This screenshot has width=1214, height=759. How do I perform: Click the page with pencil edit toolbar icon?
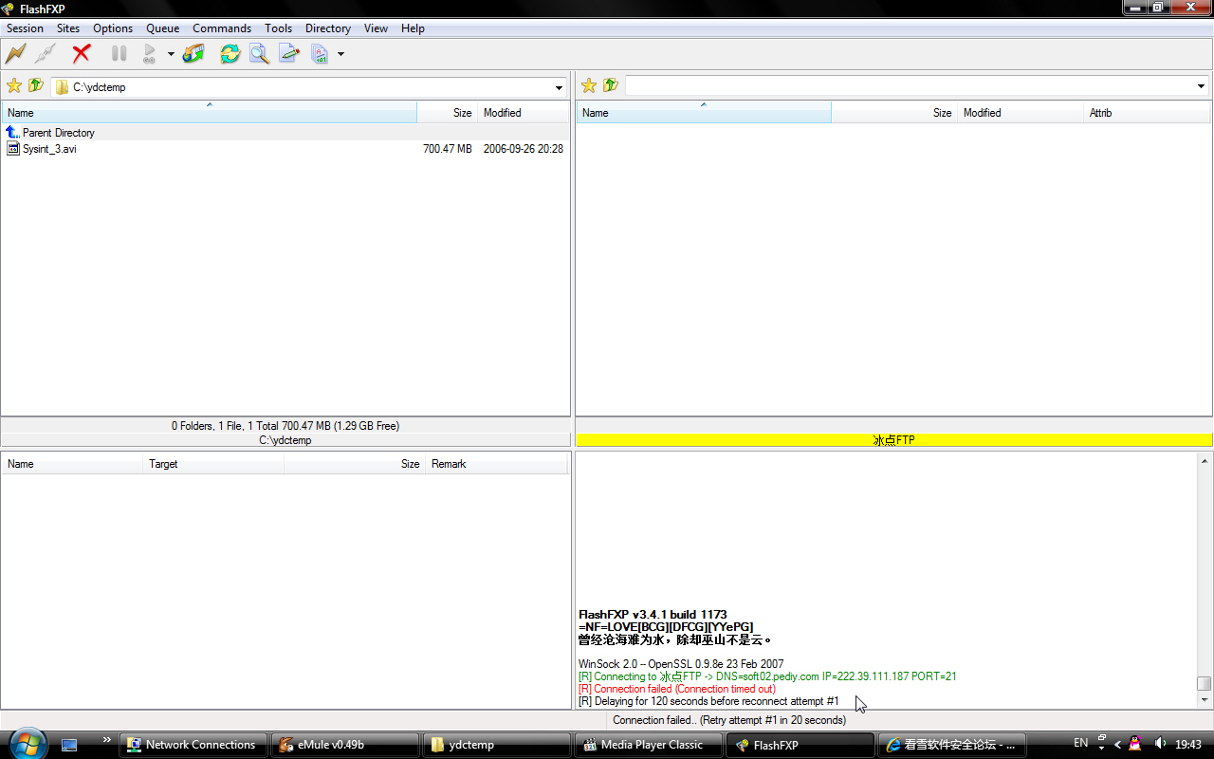[x=288, y=54]
